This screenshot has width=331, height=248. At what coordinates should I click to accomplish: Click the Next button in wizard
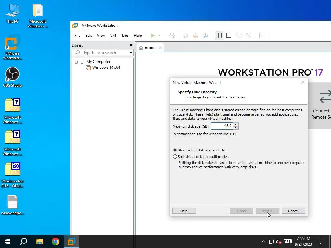(x=267, y=211)
